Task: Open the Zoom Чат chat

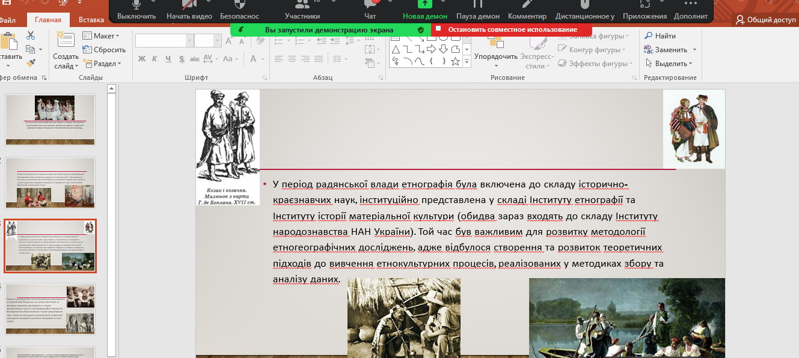Action: click(x=370, y=11)
